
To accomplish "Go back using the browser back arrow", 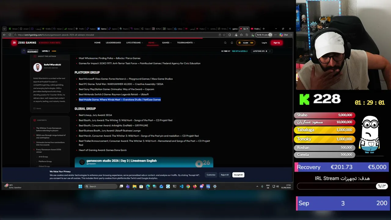I will point(4,35).
